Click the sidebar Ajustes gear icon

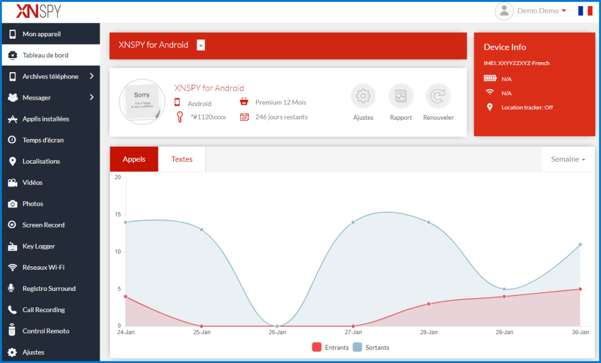[x=12, y=352]
